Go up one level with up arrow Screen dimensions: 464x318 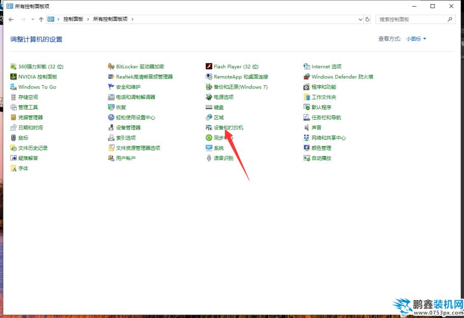pyautogui.click(x=41, y=19)
